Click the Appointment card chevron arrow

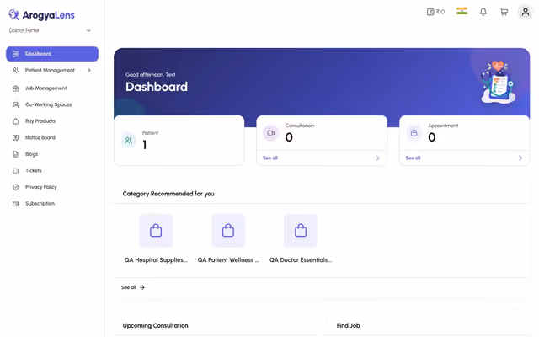(x=520, y=158)
